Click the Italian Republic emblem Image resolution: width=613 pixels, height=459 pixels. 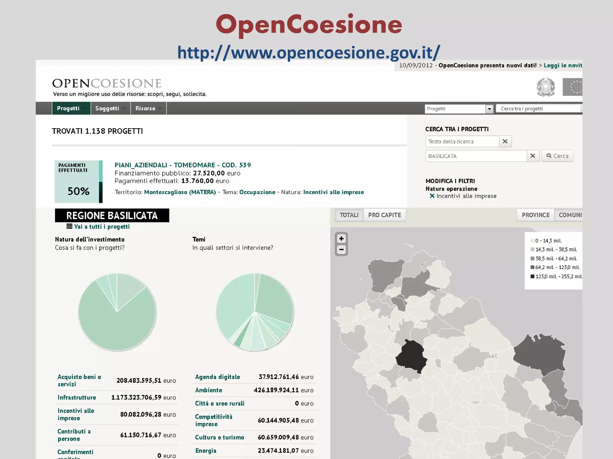tap(546, 87)
